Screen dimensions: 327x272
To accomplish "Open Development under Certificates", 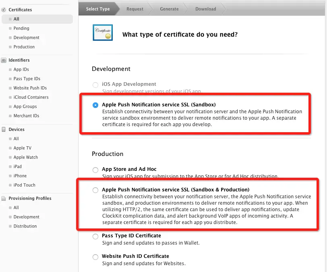I will click(26, 37).
